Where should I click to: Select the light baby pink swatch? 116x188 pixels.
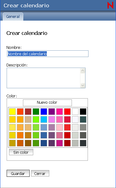pyautogui.click(x=60, y=127)
